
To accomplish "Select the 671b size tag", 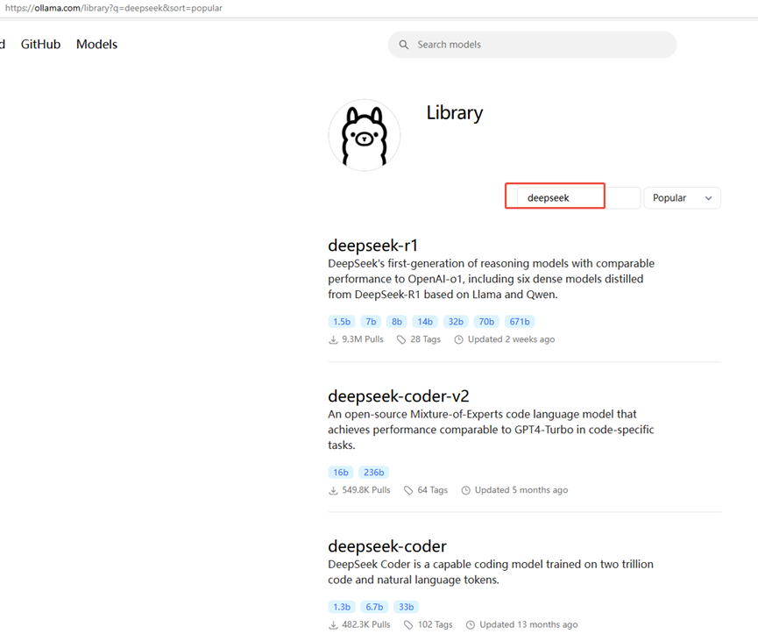I will click(x=520, y=322).
